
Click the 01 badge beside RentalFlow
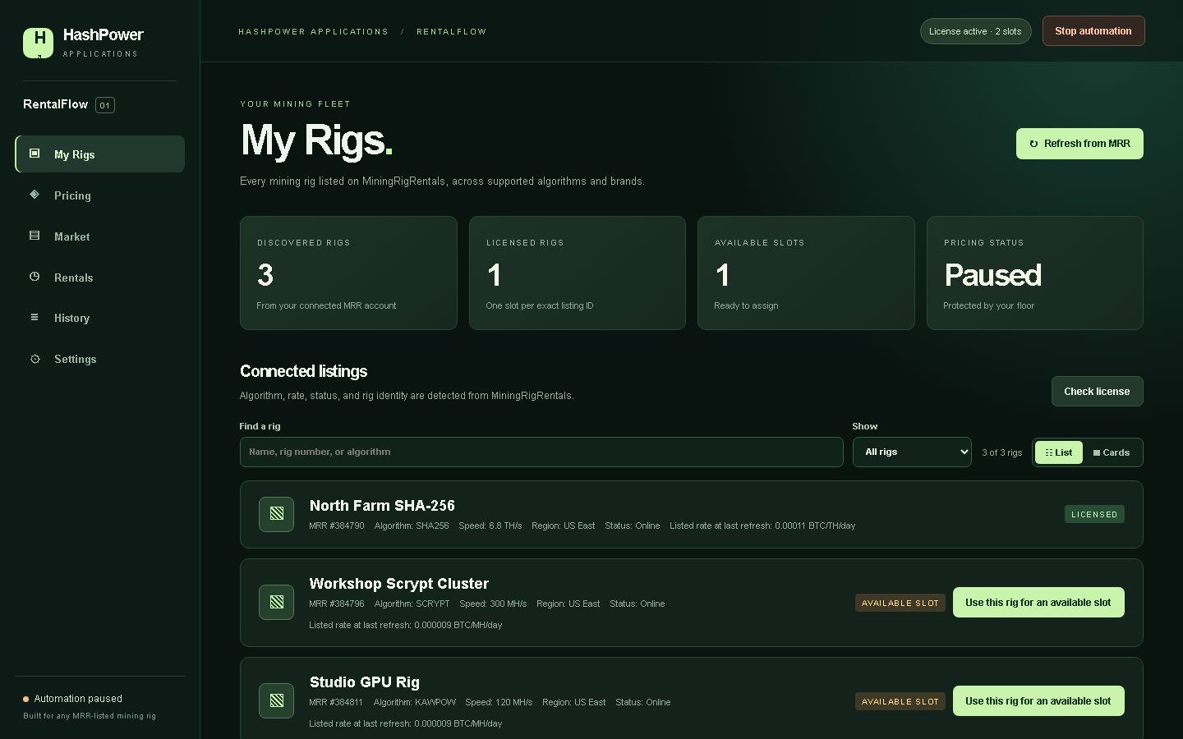105,105
